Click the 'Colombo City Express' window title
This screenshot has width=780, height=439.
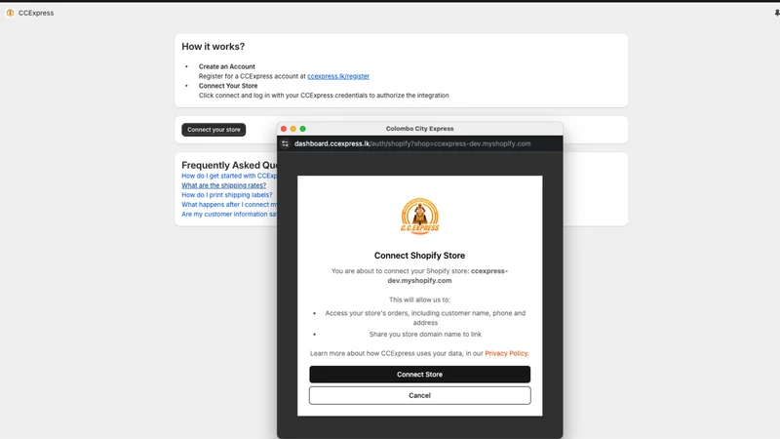pos(420,129)
